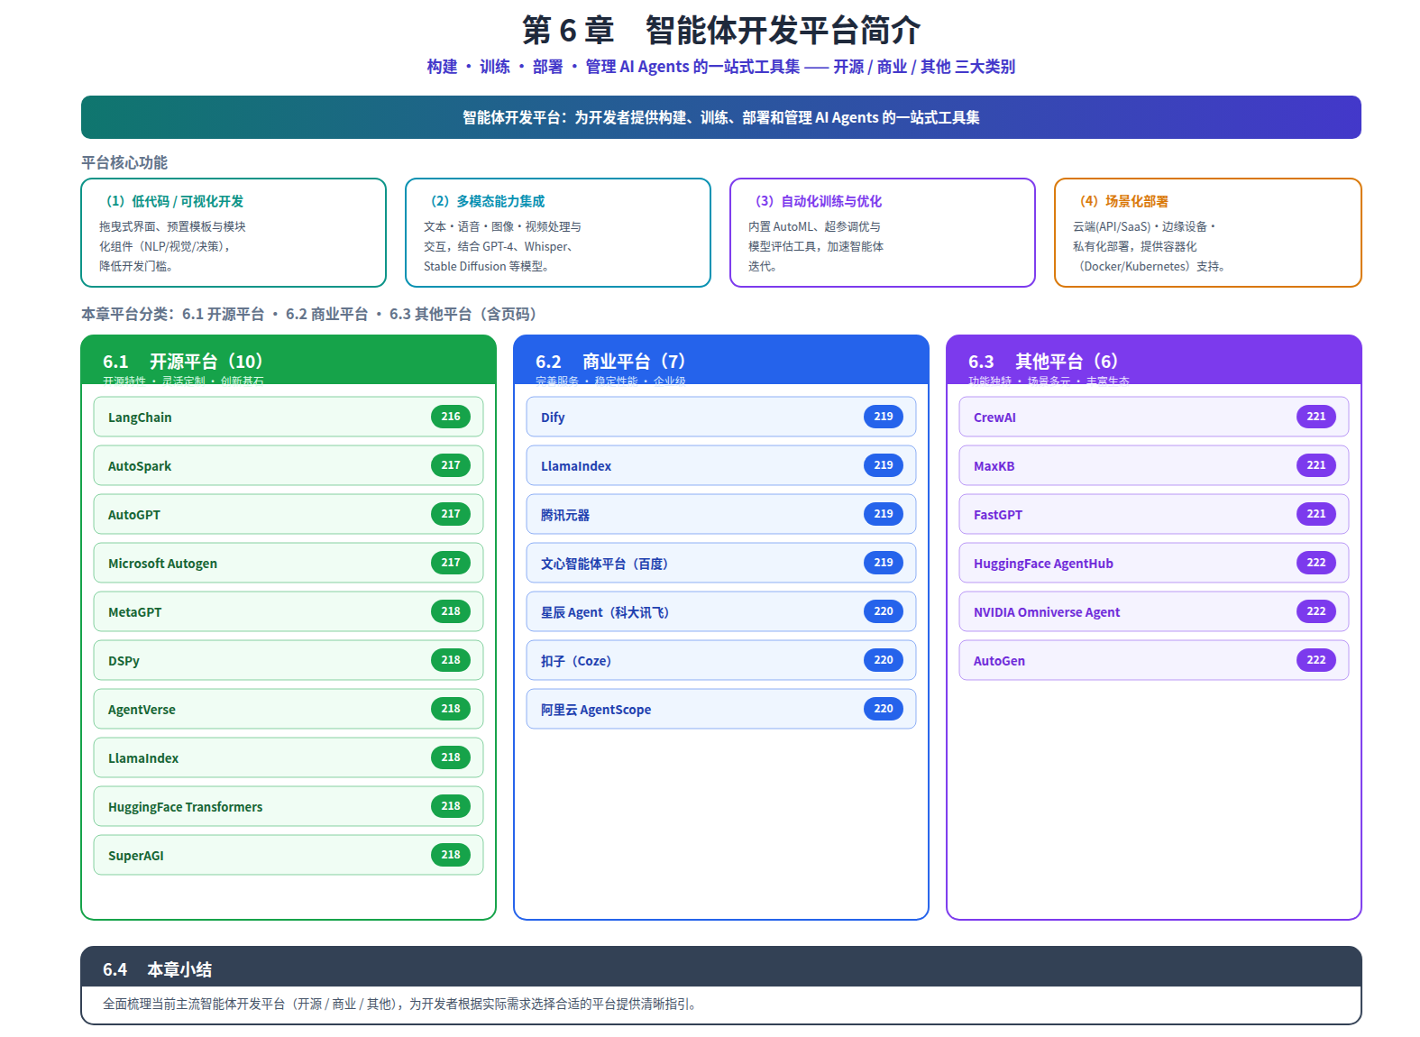Click LlamaIndex under 6.1 open-source platforms
Image resolution: width=1420 pixels, height=1037 pixels.
pyautogui.click(x=289, y=757)
